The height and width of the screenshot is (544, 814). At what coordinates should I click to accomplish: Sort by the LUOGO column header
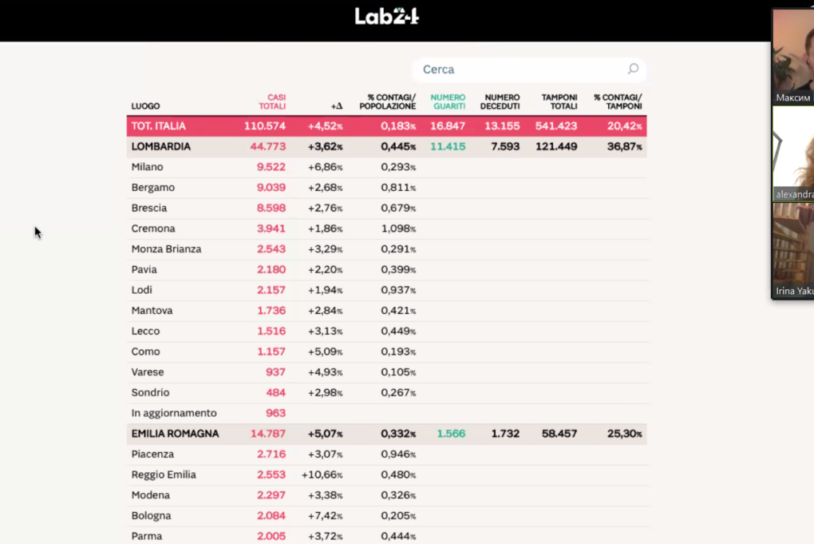coord(145,106)
